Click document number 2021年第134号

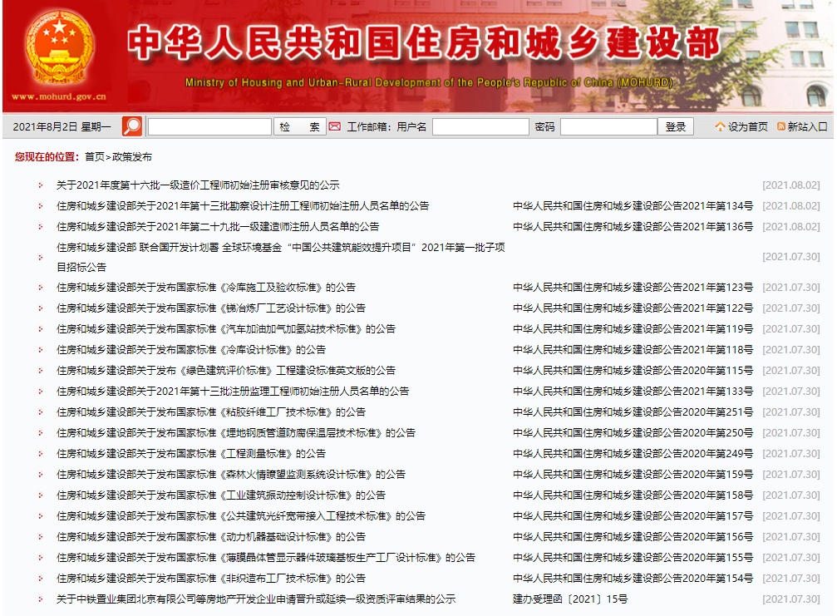[x=633, y=206]
